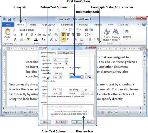Click the zoom slider handle in status bar

pos(128,112)
